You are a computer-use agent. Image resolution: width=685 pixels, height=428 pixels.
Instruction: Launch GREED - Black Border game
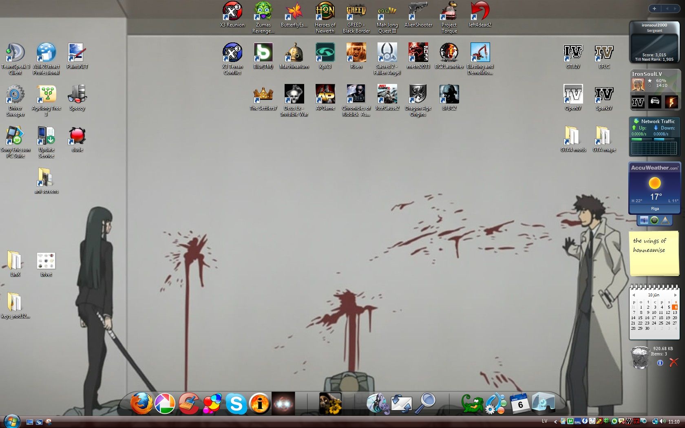tap(356, 18)
